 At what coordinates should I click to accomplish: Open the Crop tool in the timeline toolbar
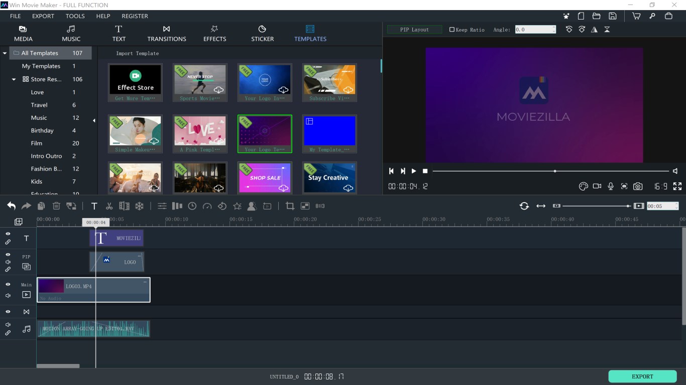289,206
